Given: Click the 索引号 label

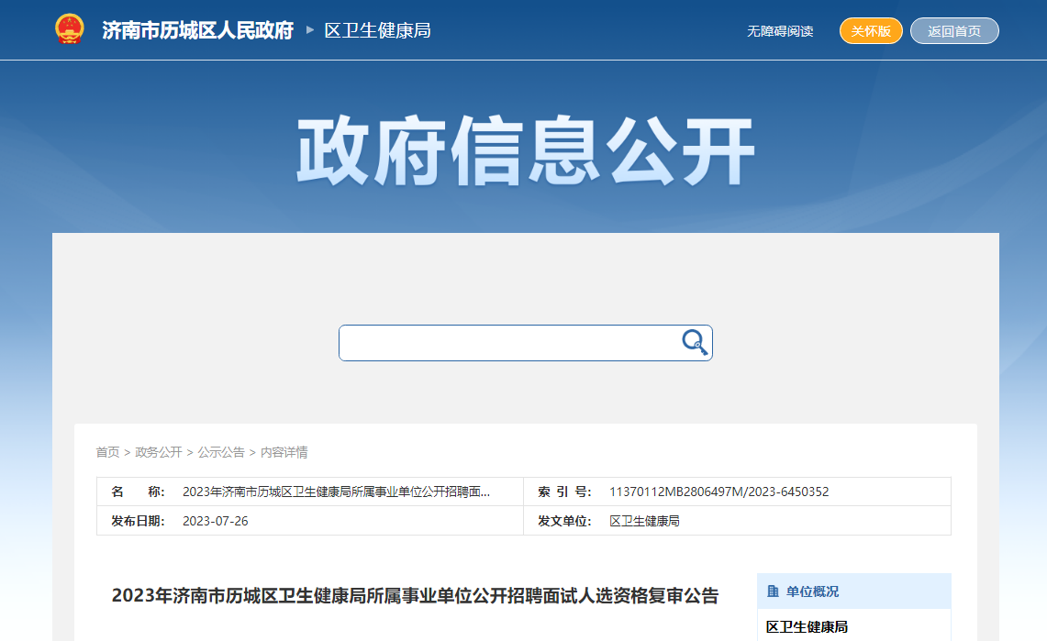Looking at the screenshot, I should point(564,492).
